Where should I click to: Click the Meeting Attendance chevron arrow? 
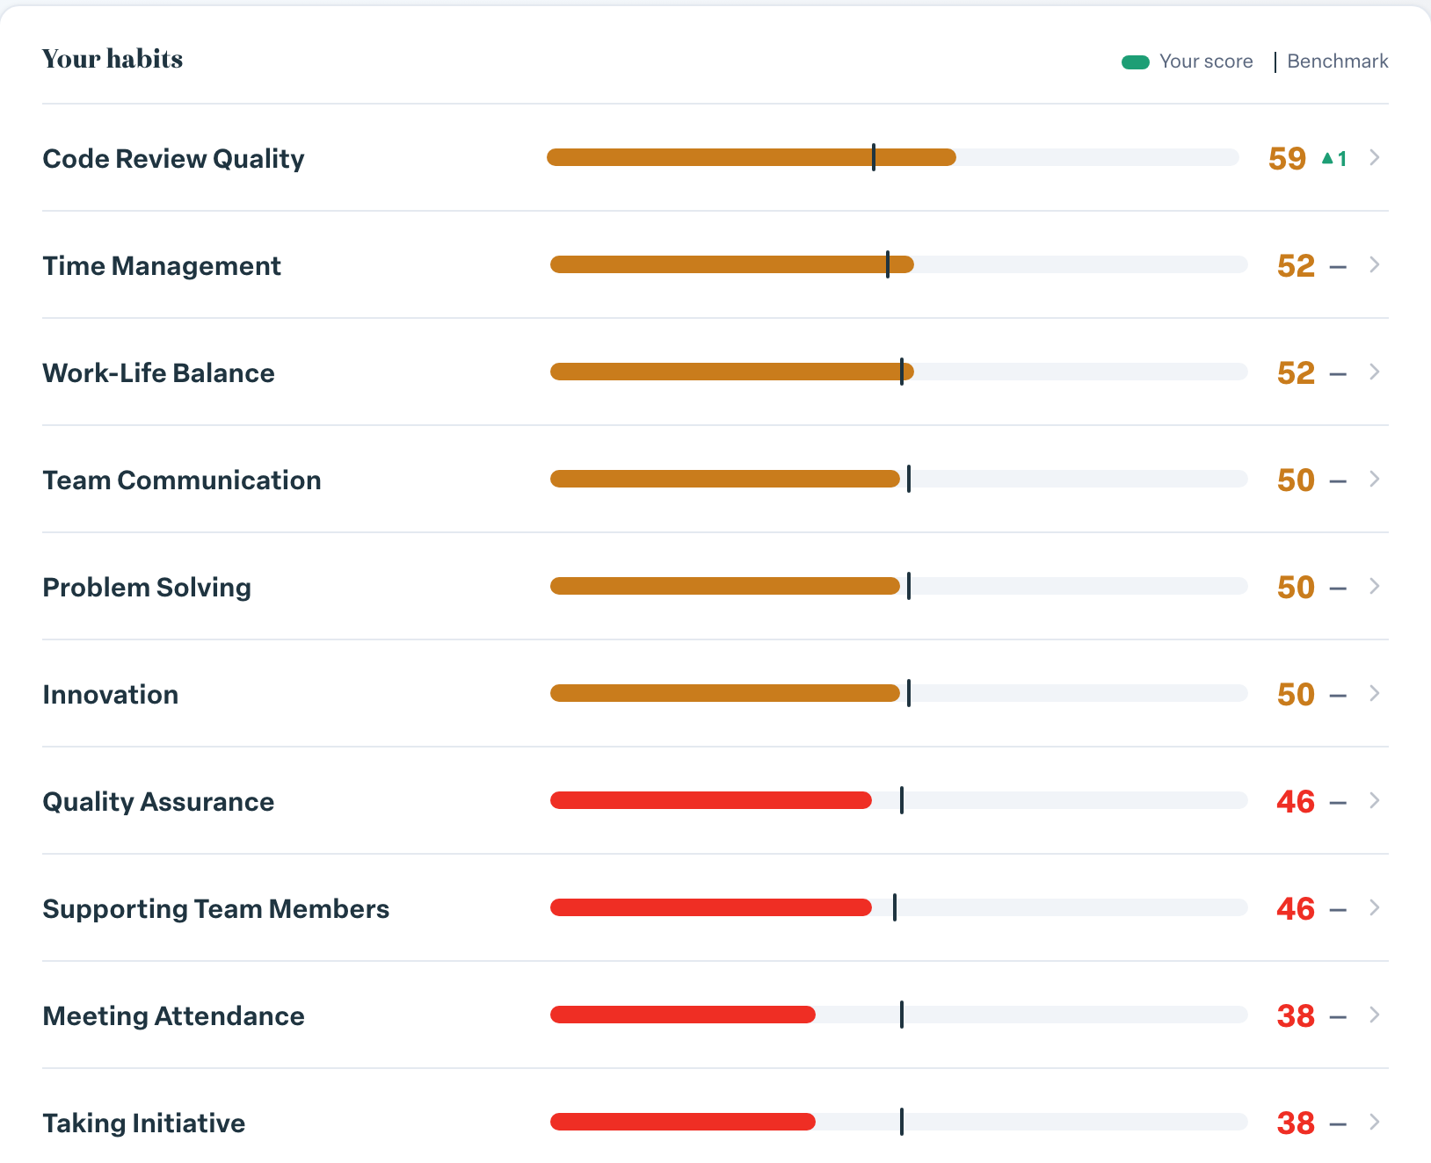pos(1375,1015)
